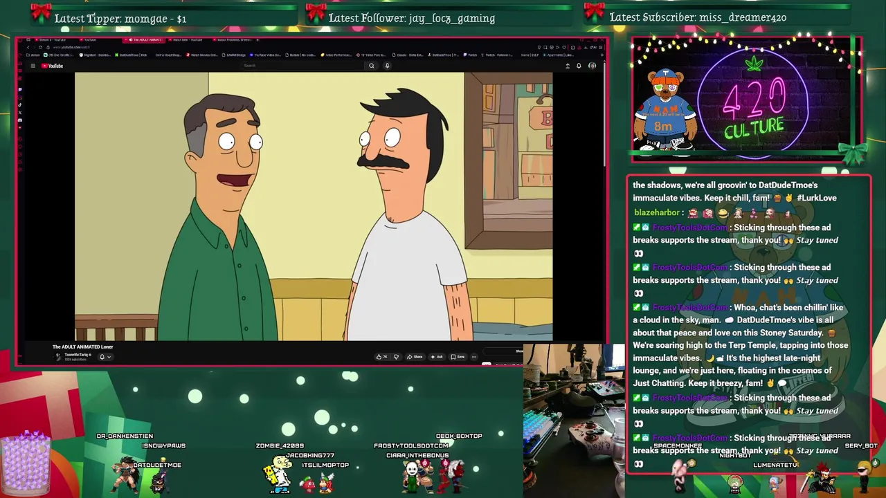Open YouTube notifications bell in header
This screenshot has height=498, width=886.
[x=579, y=66]
